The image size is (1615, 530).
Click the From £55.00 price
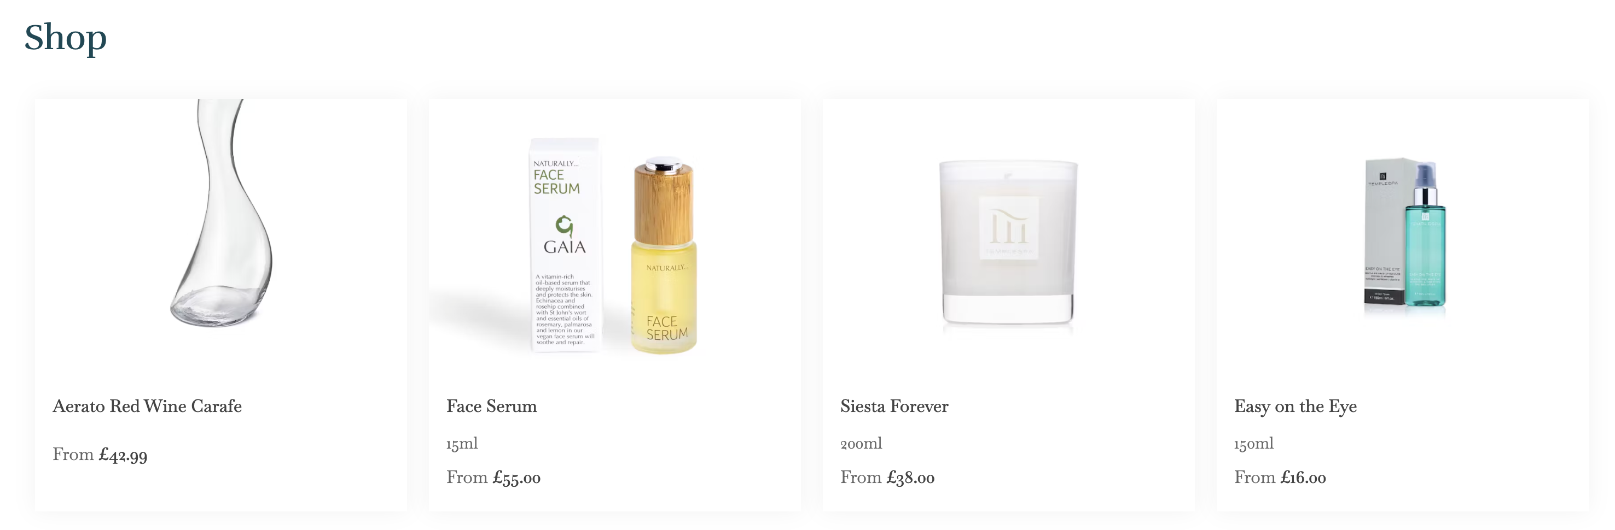[x=493, y=478]
